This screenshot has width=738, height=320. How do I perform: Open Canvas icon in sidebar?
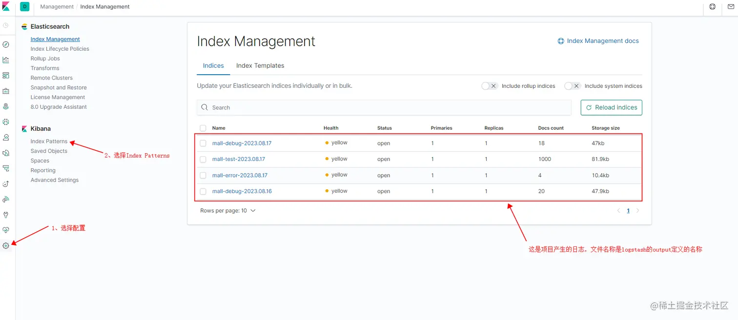tap(6, 91)
